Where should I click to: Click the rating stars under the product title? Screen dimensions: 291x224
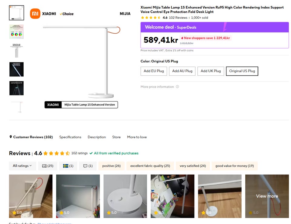click(x=151, y=18)
